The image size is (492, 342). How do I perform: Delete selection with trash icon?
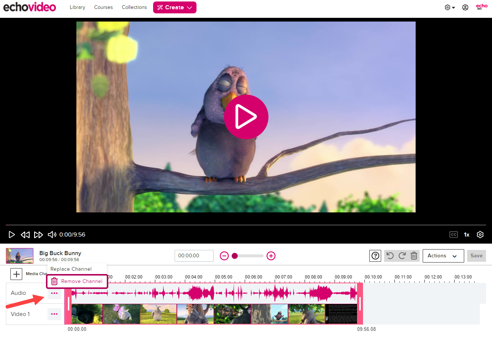(414, 256)
